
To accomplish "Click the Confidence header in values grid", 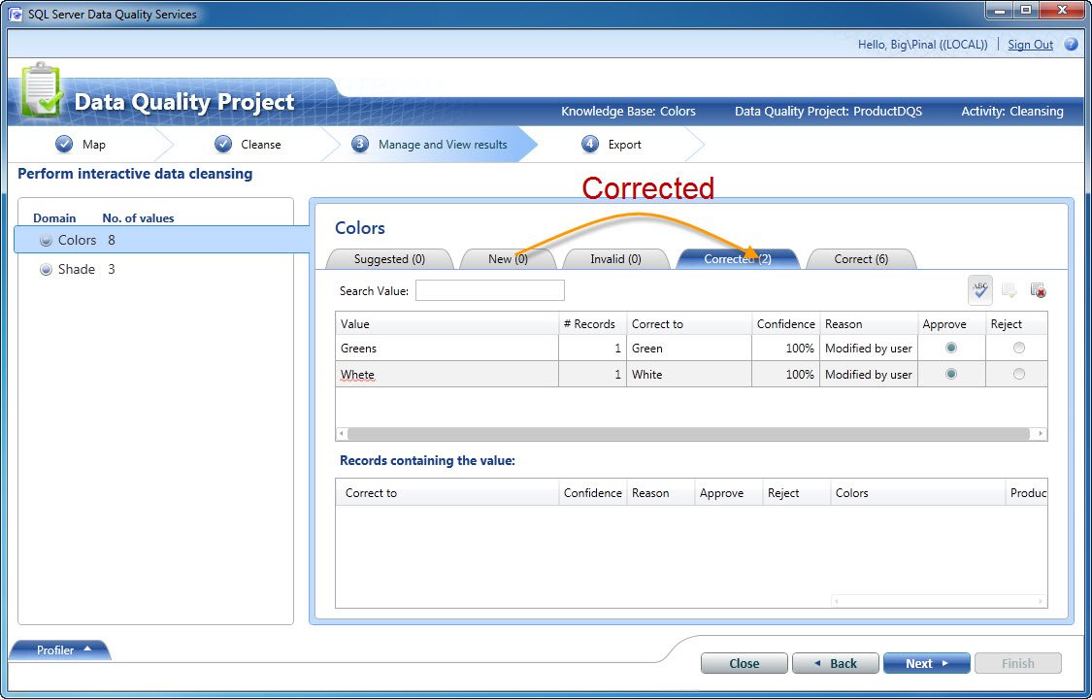I will point(785,323).
